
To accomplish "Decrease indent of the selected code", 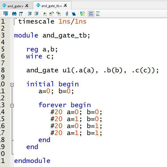I will coord(36,14).
